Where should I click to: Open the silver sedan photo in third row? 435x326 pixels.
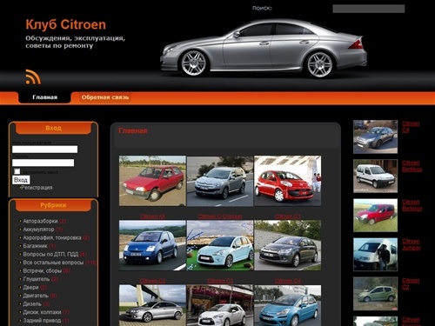pos(152,305)
